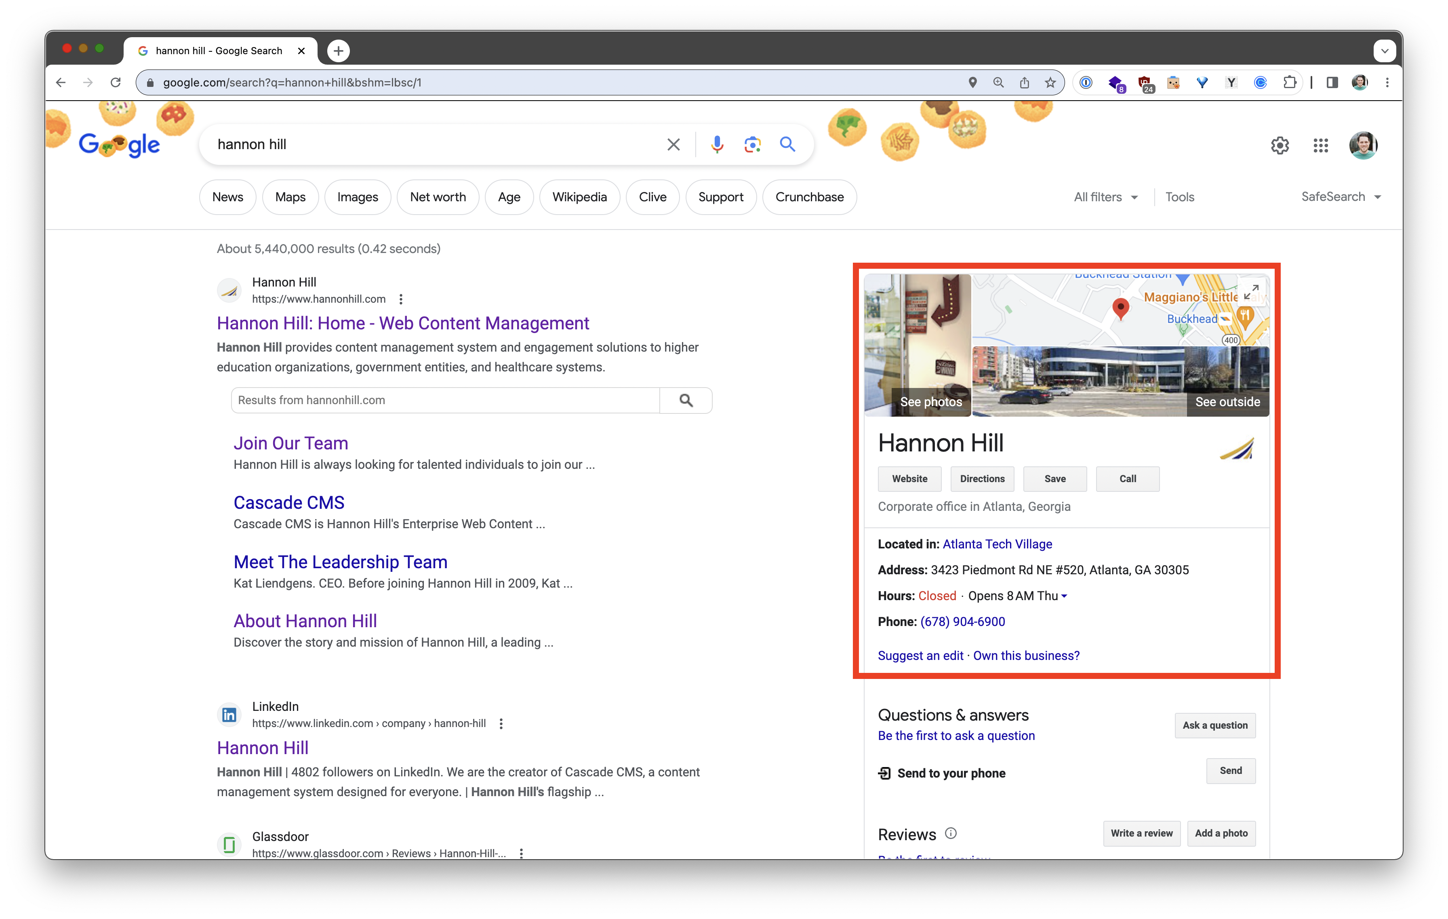View business photos thumbnail

[x=918, y=345]
